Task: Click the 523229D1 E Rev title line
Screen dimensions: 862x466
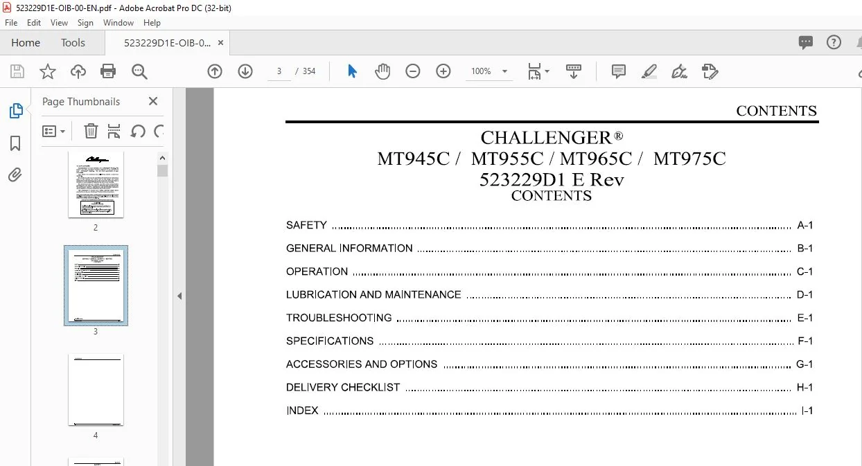Action: (x=552, y=180)
